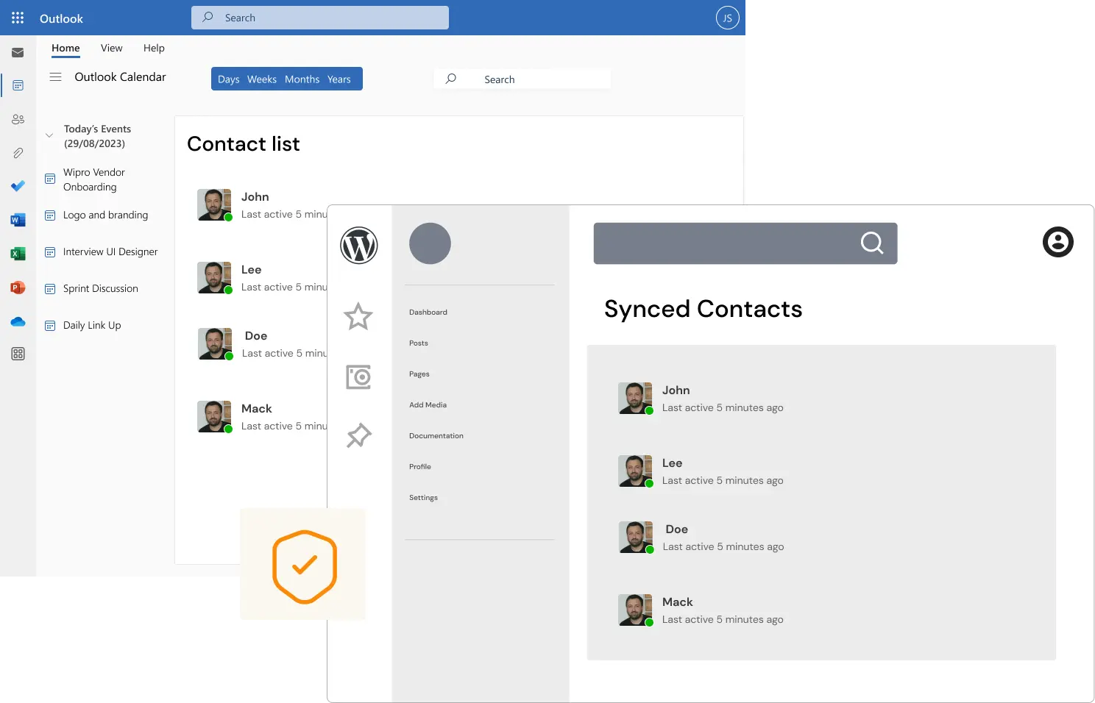Click the Outlook brand title
This screenshot has height=703, width=1095.
tap(61, 18)
